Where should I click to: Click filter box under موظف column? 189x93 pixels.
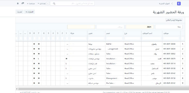(171, 38)
